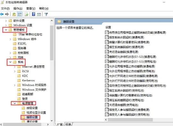Collapse the 电源管理 tree node
This screenshot has height=126, width=173.
tap(15, 103)
